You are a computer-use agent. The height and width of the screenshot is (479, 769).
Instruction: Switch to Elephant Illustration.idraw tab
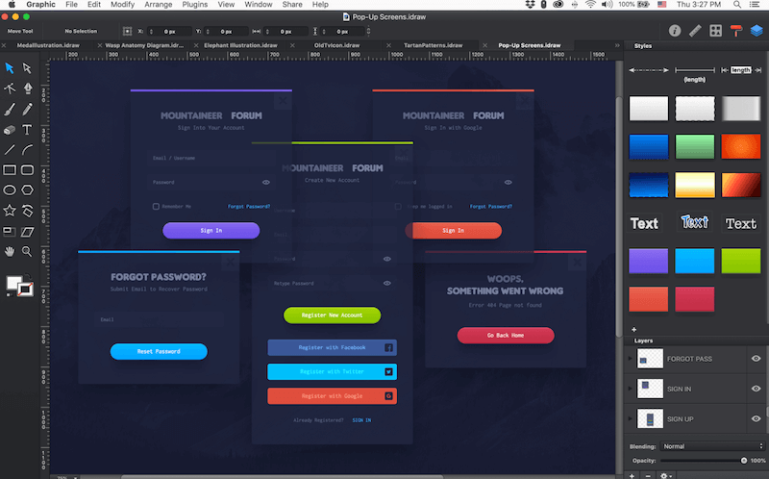(x=240, y=45)
